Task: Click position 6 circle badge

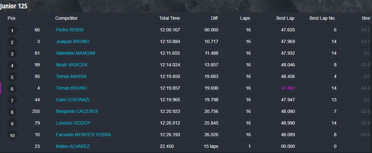Action: point(12,89)
